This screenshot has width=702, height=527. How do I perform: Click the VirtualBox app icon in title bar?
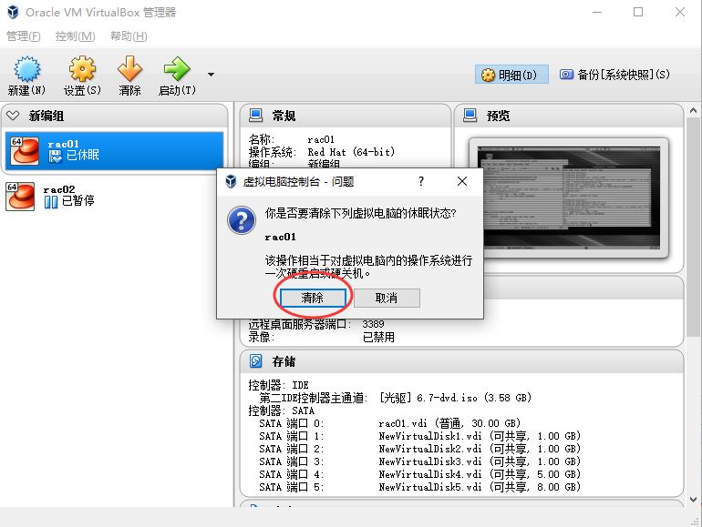pos(14,12)
